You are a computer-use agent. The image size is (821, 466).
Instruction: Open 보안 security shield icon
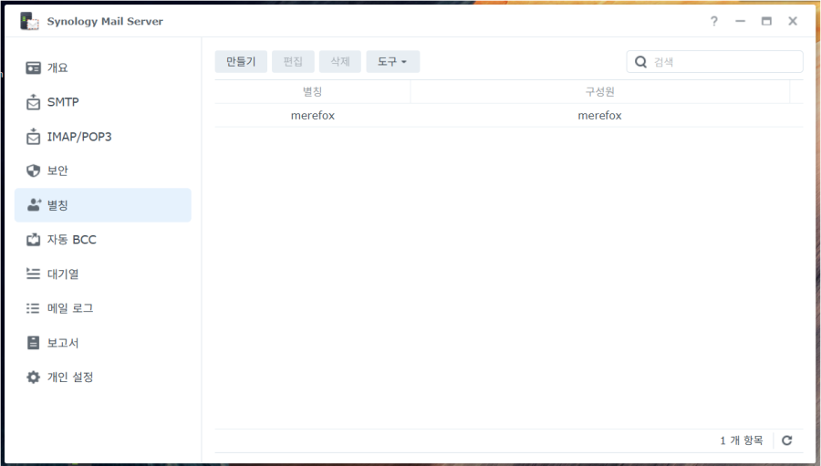34,171
